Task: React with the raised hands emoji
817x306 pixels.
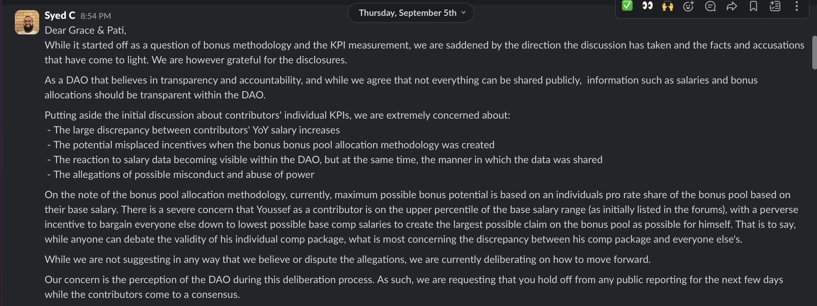Action: [667, 6]
